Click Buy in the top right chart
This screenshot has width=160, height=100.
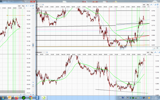[x=148, y=5]
